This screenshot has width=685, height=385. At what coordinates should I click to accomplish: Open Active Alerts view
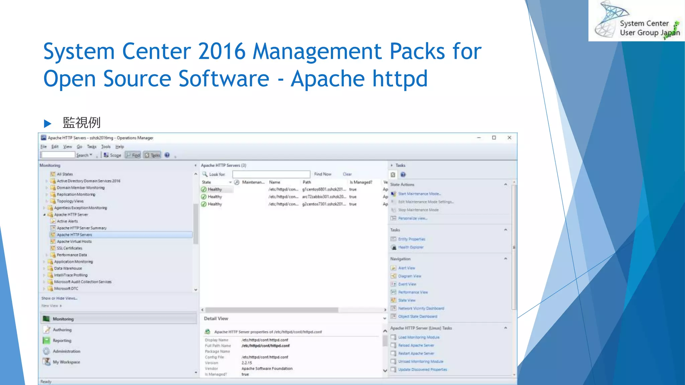click(x=67, y=221)
